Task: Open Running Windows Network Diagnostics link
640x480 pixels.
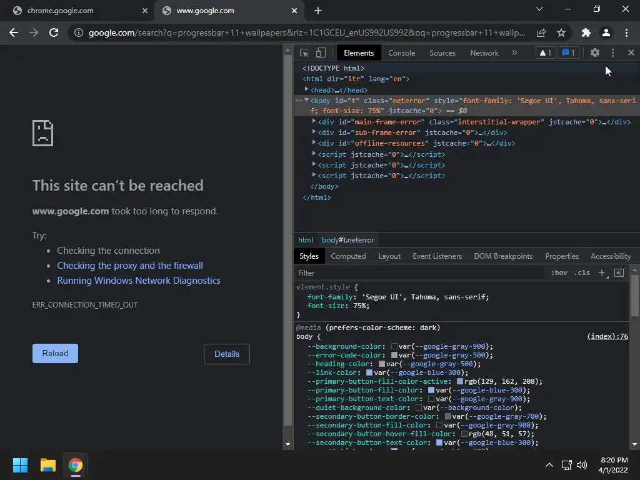Action: 139,281
